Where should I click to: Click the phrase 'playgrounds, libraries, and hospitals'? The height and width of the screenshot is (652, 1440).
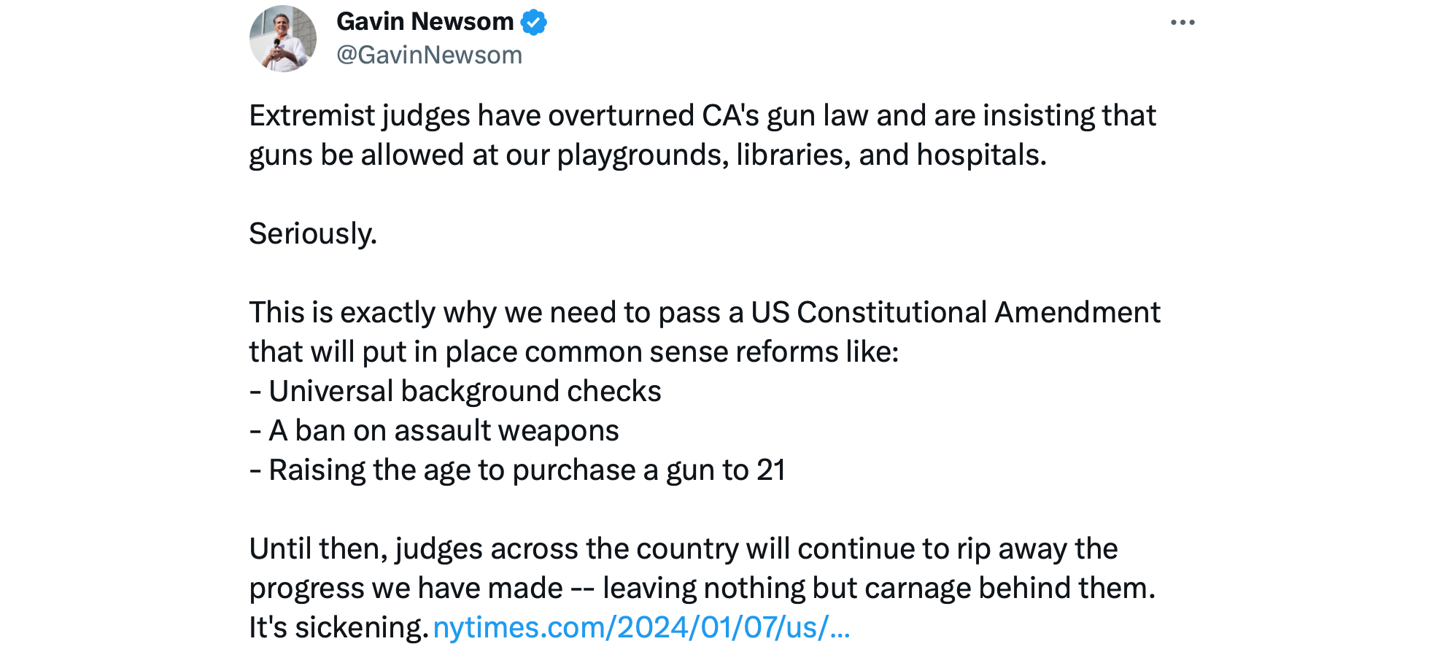(800, 155)
